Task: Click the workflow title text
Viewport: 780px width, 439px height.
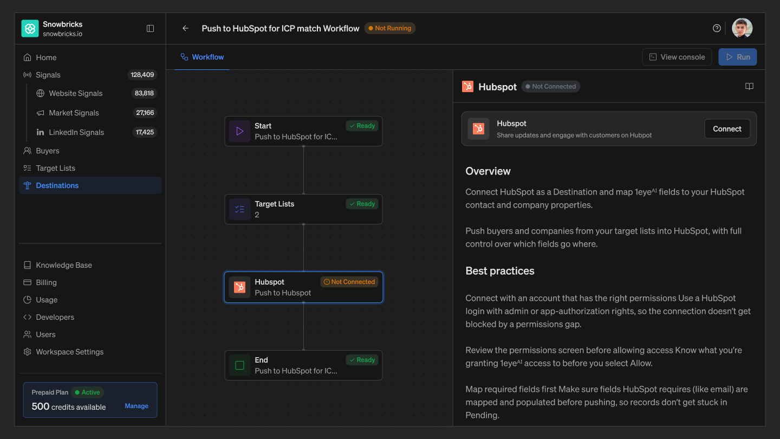Action: point(281,28)
